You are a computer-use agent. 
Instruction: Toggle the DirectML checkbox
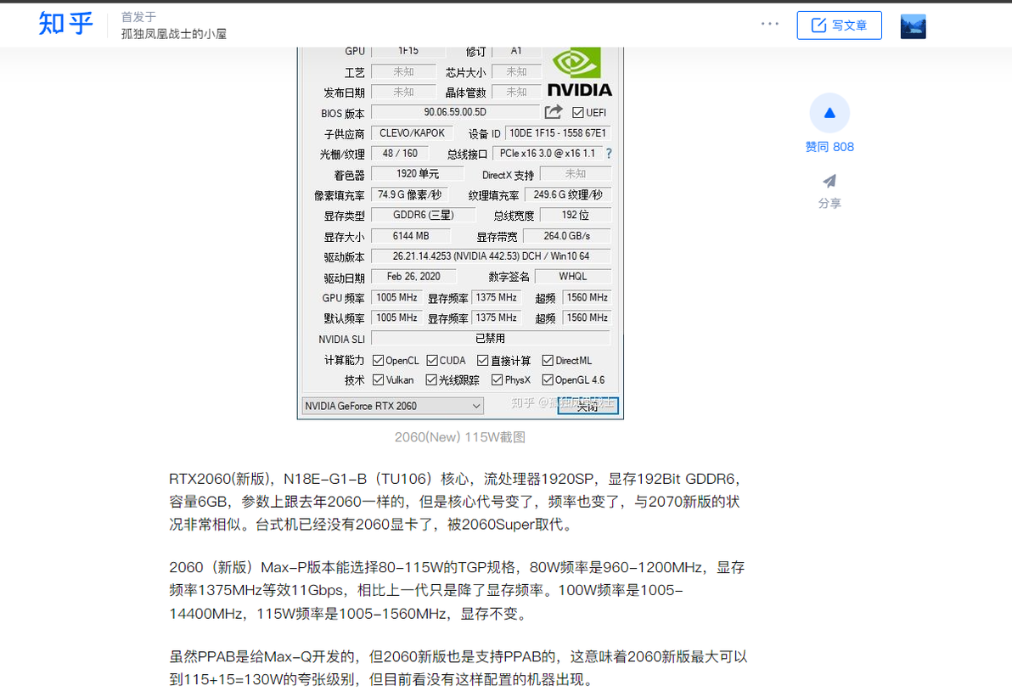point(548,360)
